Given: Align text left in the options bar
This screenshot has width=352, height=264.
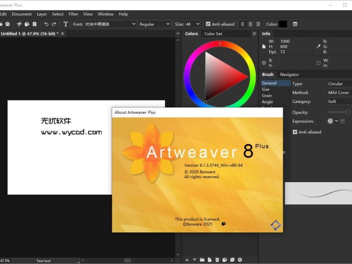Looking at the screenshot, I should [x=243, y=24].
